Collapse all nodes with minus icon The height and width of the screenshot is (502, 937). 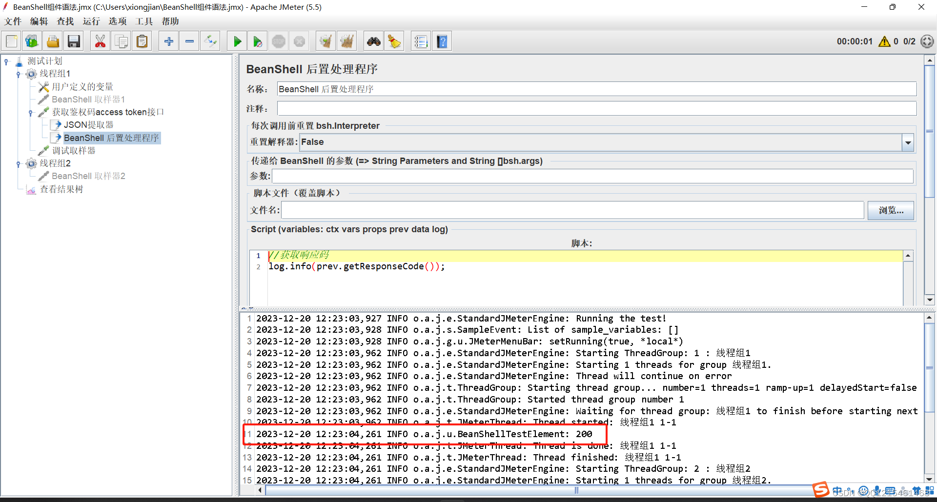click(x=190, y=41)
